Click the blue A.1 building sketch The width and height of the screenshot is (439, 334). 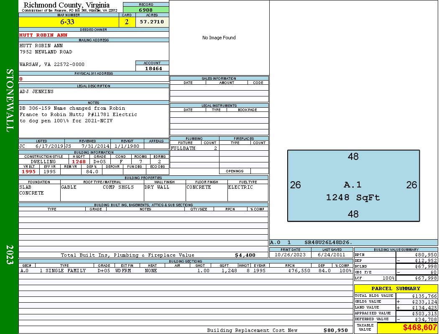(353, 185)
